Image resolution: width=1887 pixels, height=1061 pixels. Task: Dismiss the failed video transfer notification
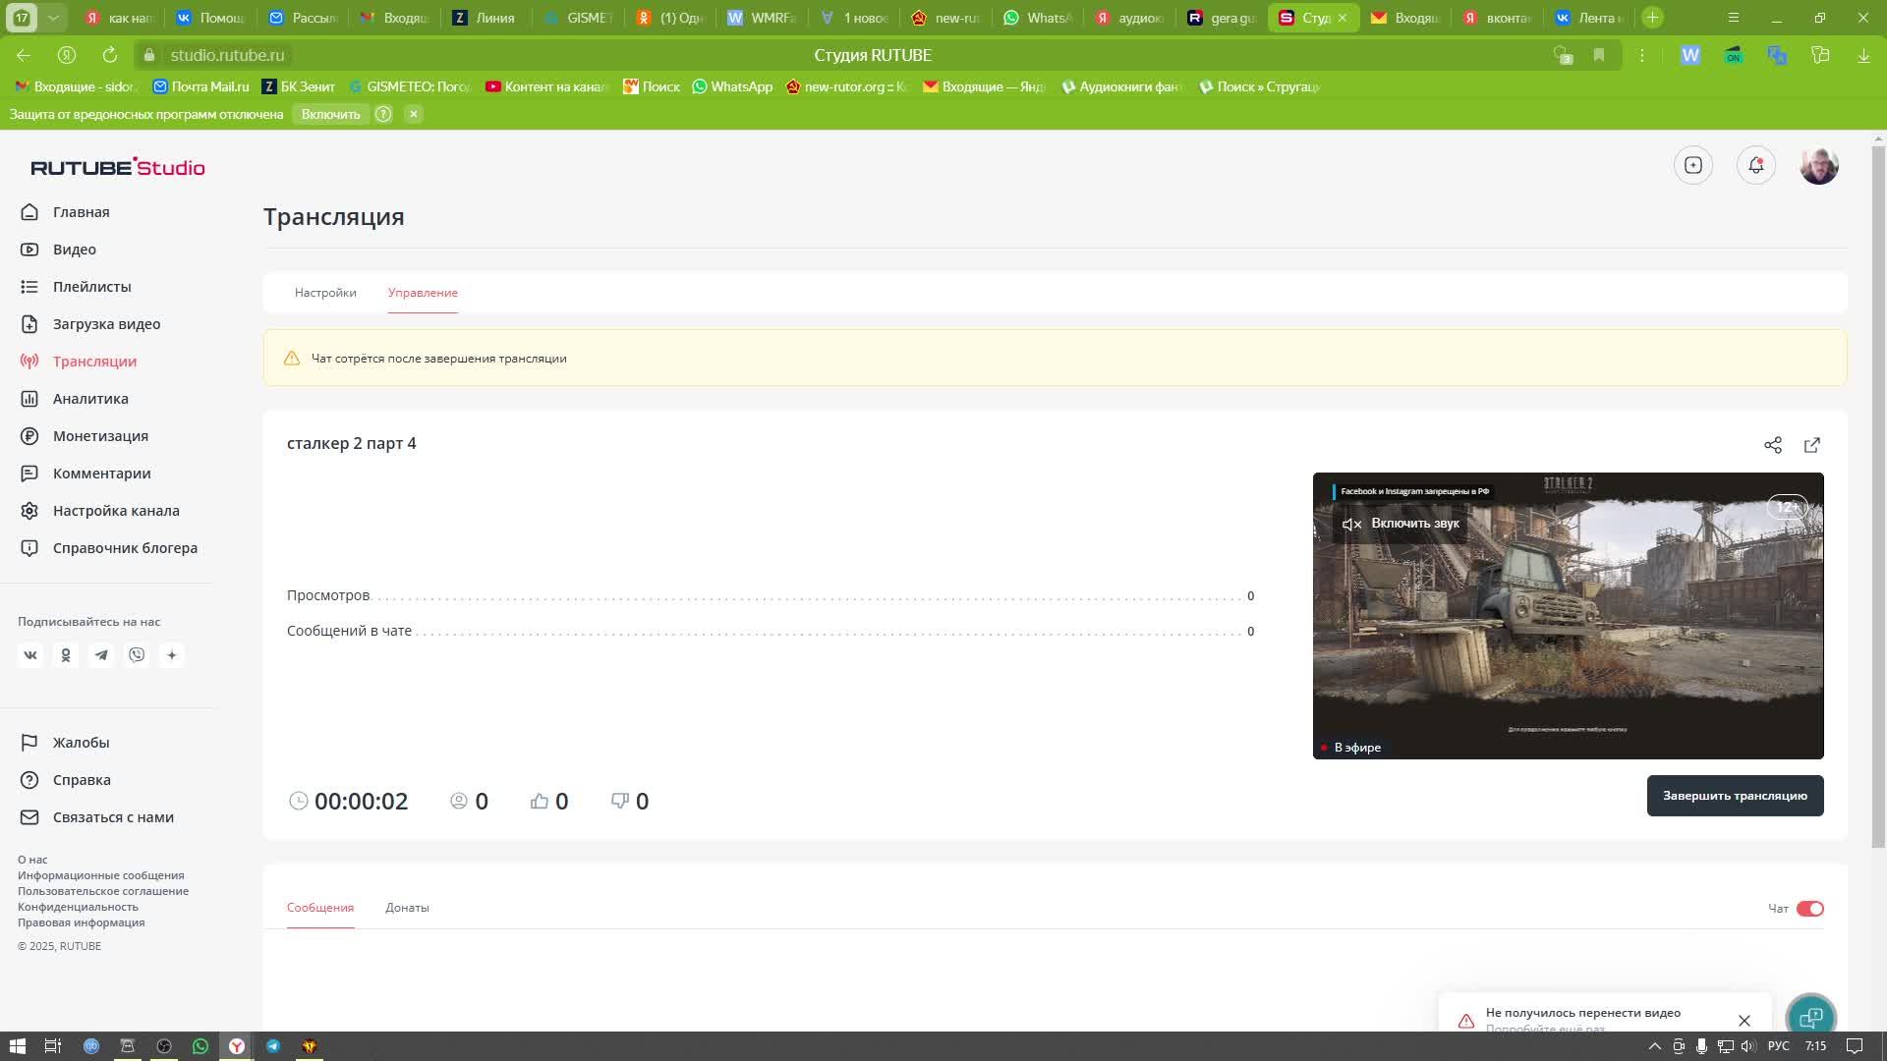[x=1745, y=1020]
